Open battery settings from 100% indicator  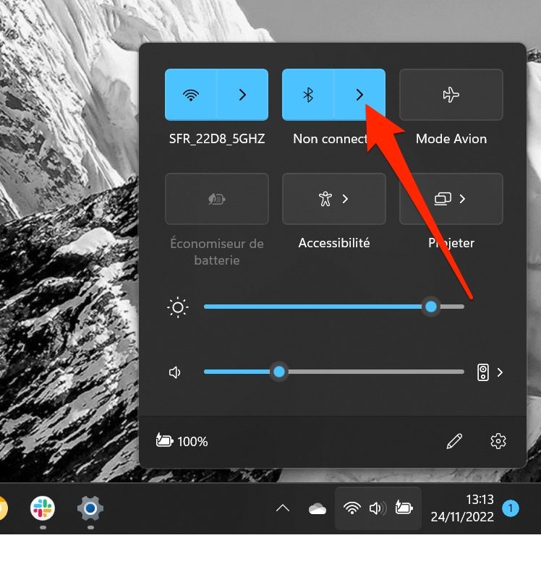tap(182, 441)
